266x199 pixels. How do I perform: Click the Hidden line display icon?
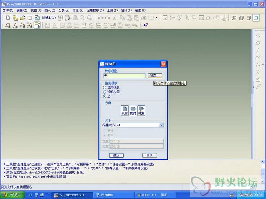click(241, 18)
